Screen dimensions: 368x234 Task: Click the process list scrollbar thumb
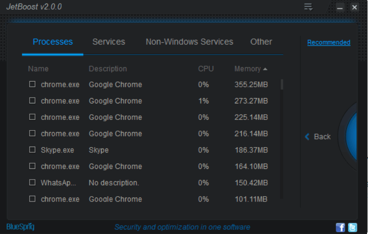coord(282,84)
